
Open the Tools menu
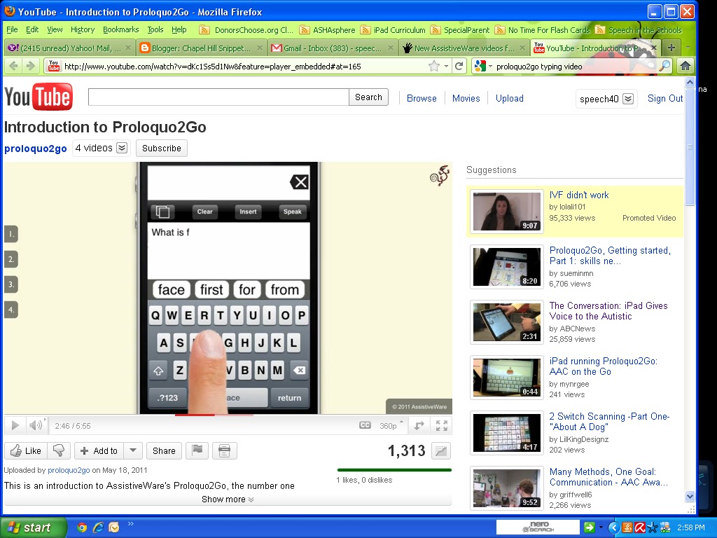155,29
